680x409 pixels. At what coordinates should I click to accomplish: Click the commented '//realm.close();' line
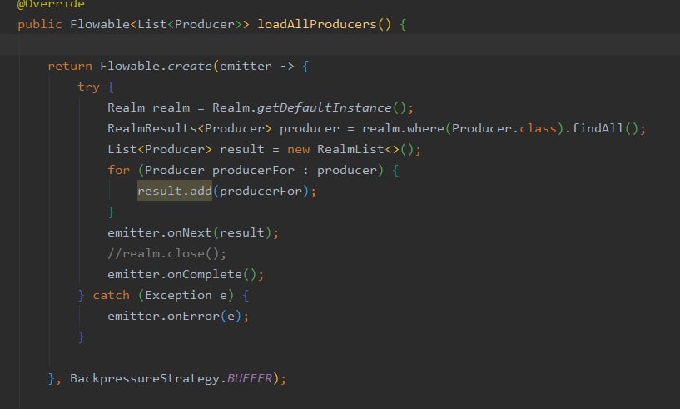tap(167, 253)
